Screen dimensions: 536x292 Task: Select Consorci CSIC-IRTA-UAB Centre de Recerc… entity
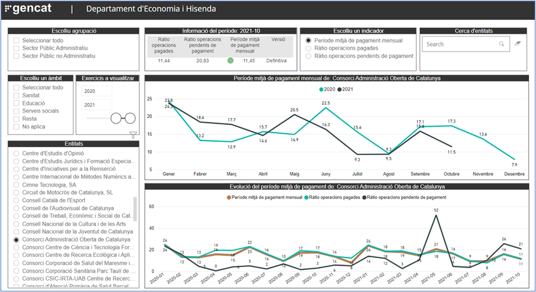tap(16, 279)
